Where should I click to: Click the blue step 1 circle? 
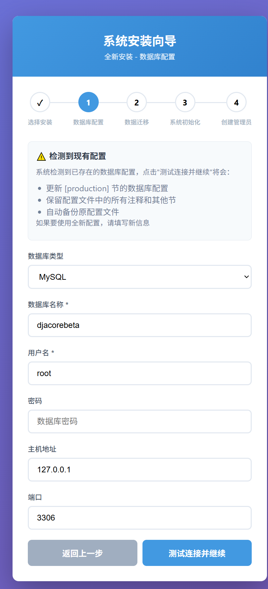(88, 102)
